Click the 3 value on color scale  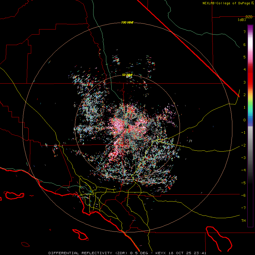(x=245, y=82)
